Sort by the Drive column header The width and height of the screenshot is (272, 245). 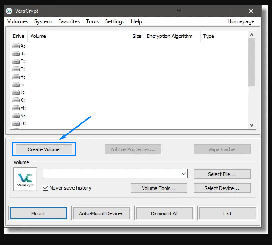[19, 36]
